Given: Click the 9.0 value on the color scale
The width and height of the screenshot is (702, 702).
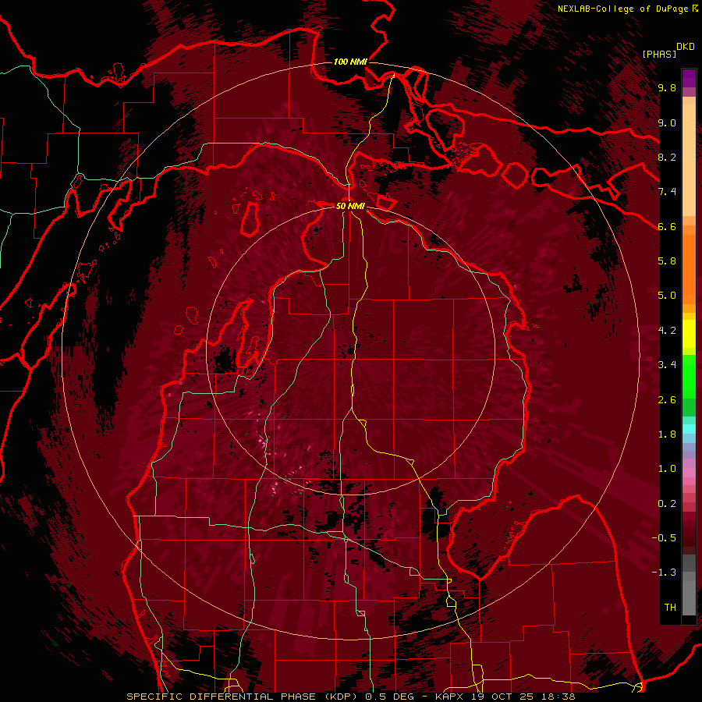Looking at the screenshot, I should click(667, 122).
